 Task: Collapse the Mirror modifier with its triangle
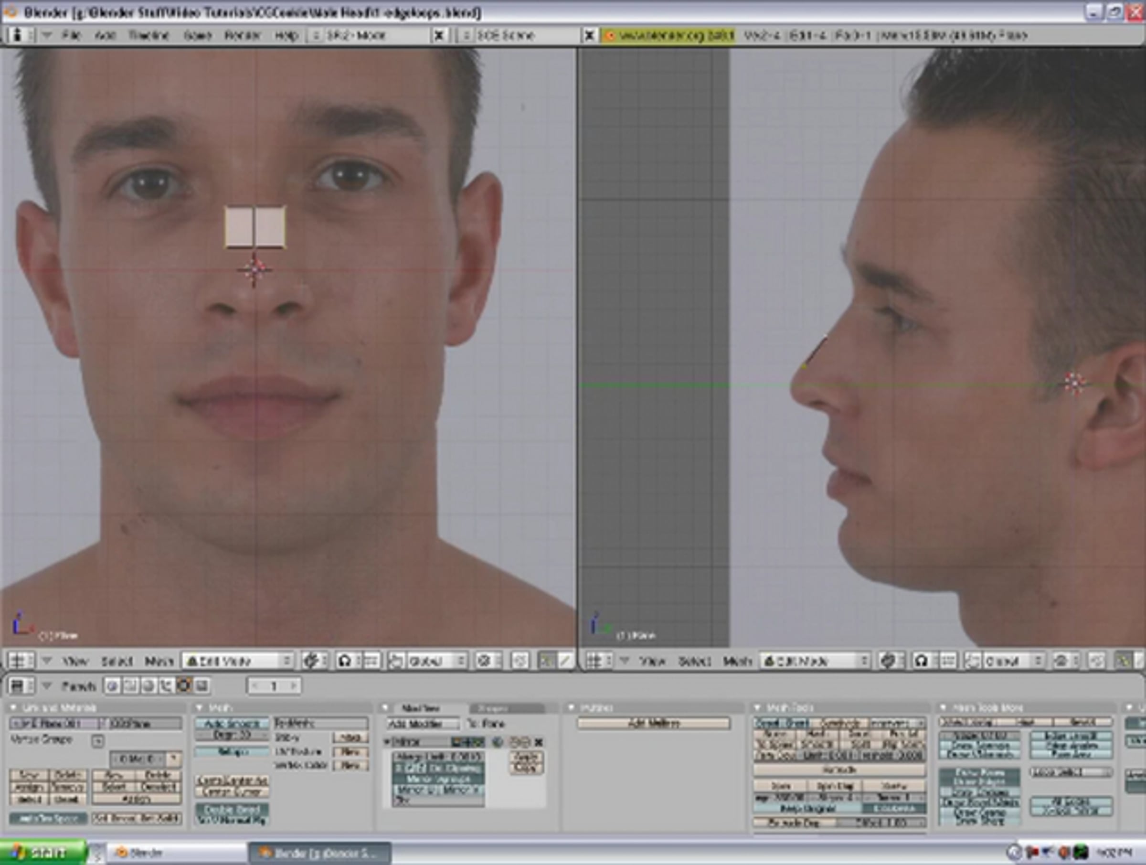[387, 742]
